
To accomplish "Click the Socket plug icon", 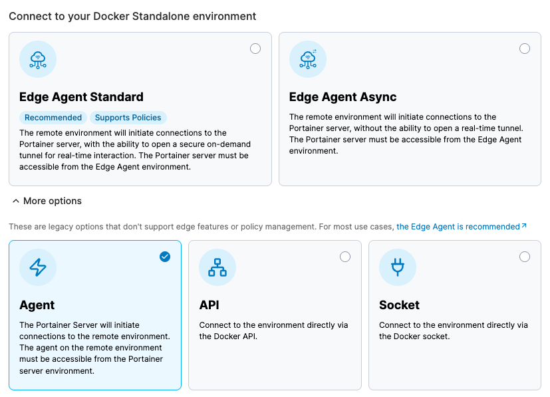I will point(398,267).
